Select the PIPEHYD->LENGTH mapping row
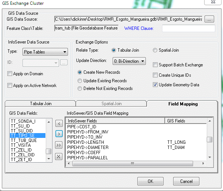223x191 pixels. coord(137,142)
